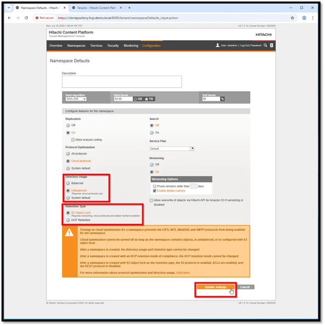
Task: Open the Service Plan dropdown
Action: pos(172,149)
